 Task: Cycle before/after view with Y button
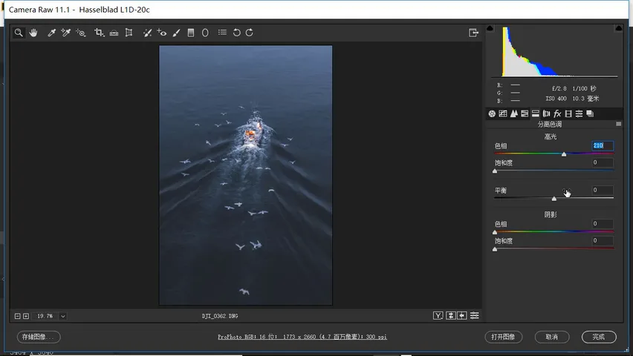tap(438, 316)
